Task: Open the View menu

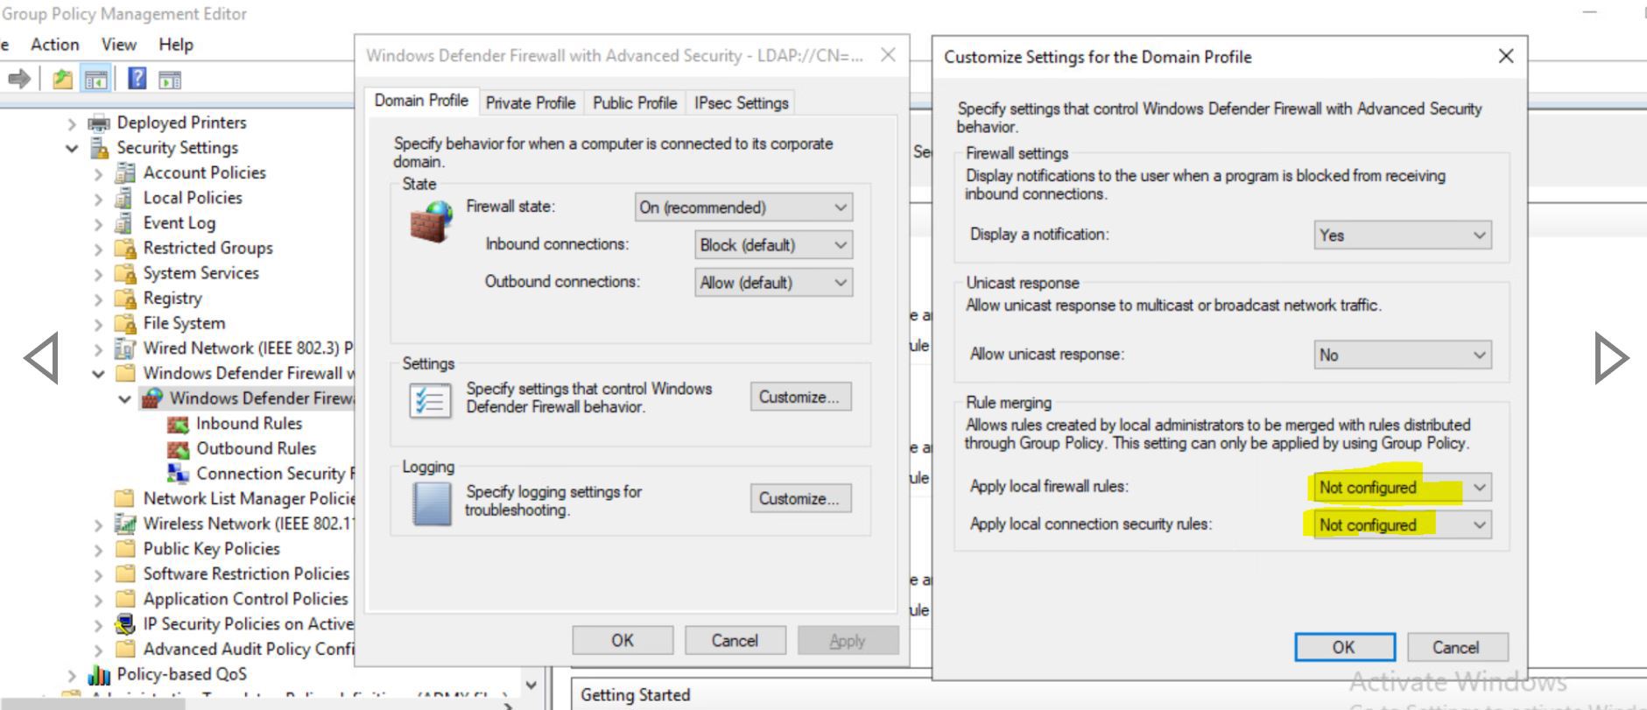Action: (x=118, y=45)
